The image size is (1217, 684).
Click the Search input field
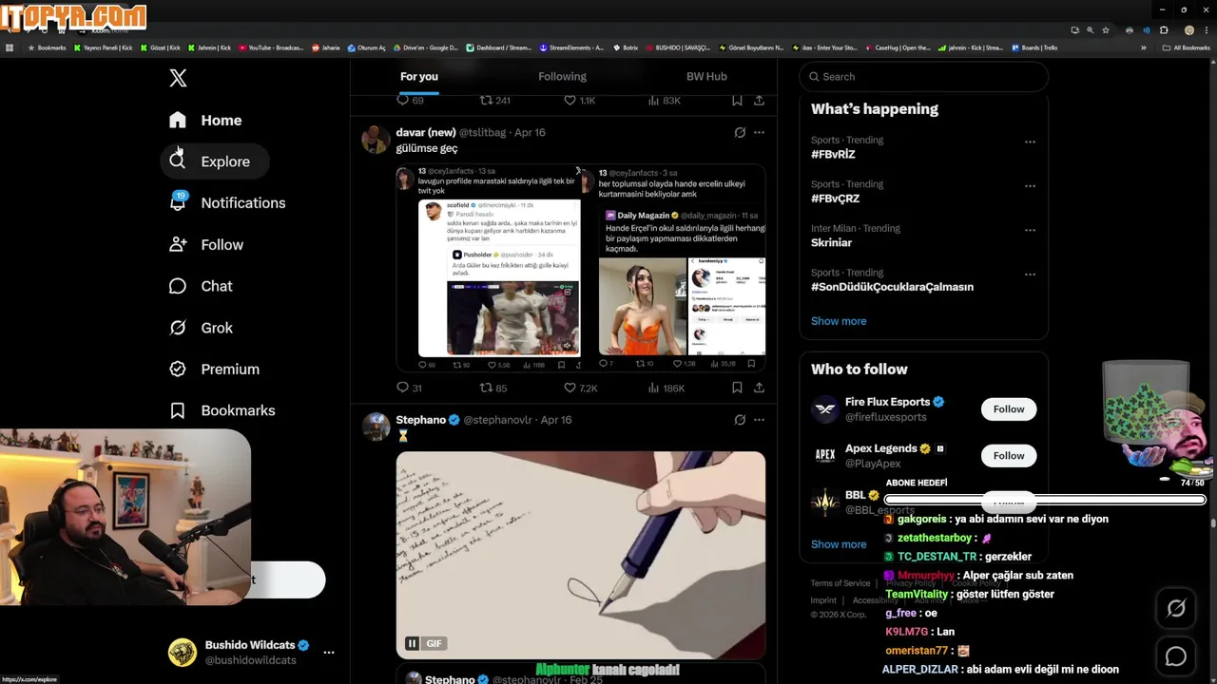click(x=924, y=76)
